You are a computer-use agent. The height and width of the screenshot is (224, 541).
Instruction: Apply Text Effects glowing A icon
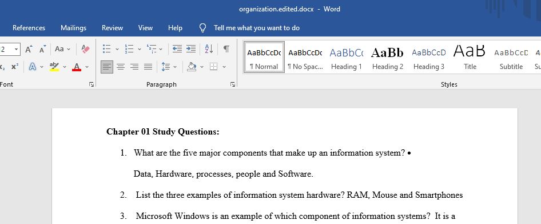[33, 67]
